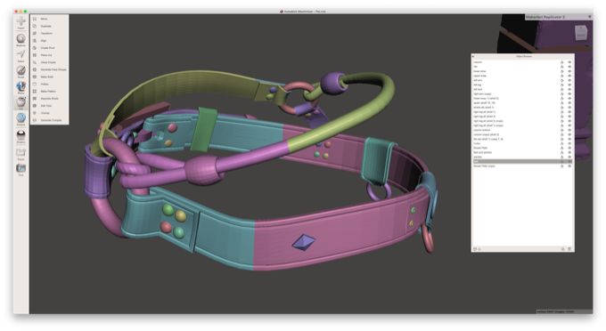The width and height of the screenshot is (606, 331).
Task: Toggle visibility eye for upper body object
Action: click(569, 76)
